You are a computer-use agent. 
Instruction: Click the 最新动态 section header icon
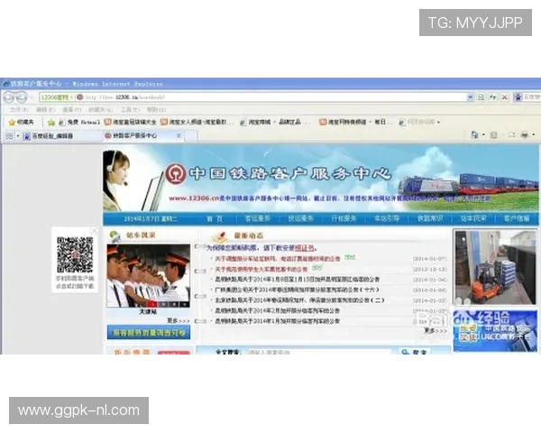[220, 236]
